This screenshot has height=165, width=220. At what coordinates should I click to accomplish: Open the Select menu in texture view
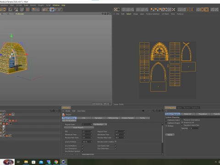(x=129, y=14)
